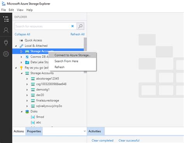Click the Refresh All link
The height and width of the screenshot is (143, 184).
(x=78, y=34)
